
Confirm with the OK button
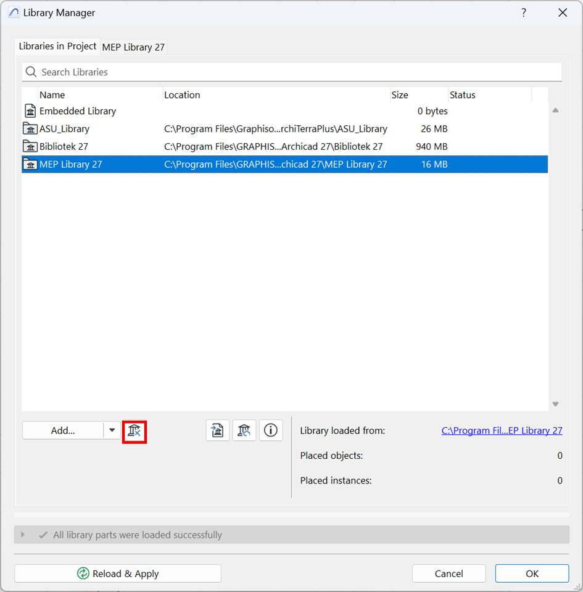point(532,573)
